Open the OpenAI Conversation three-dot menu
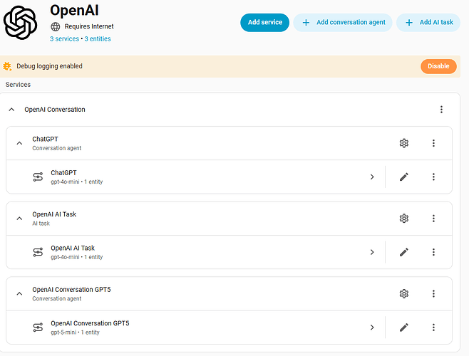Image resolution: width=469 pixels, height=356 pixels. pyautogui.click(x=441, y=110)
